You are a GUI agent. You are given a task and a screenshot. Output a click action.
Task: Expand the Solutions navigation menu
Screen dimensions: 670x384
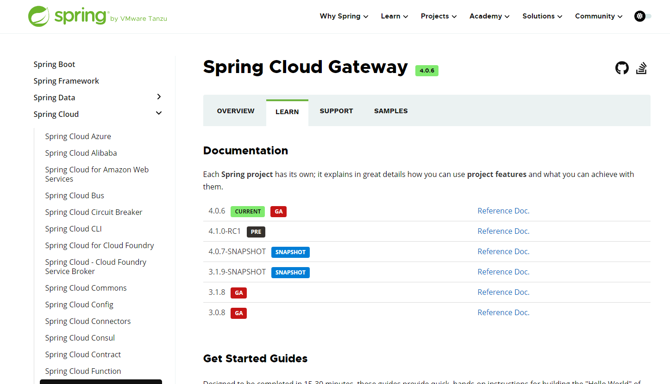click(542, 16)
